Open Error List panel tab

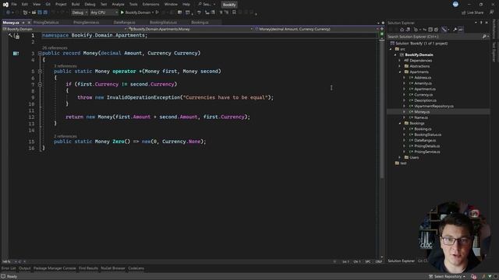[x=9, y=268]
